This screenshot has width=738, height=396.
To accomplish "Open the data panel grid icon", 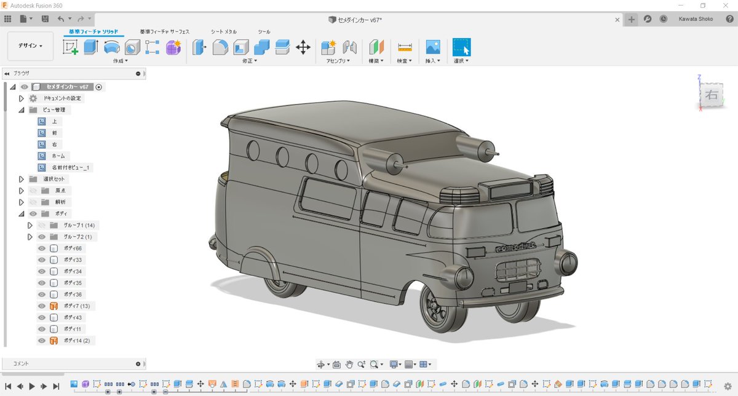I will point(8,19).
